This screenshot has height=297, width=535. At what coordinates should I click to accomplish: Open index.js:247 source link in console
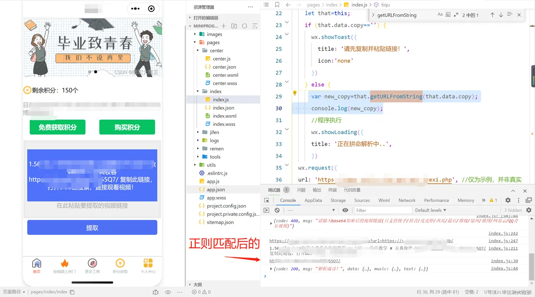[503, 241]
